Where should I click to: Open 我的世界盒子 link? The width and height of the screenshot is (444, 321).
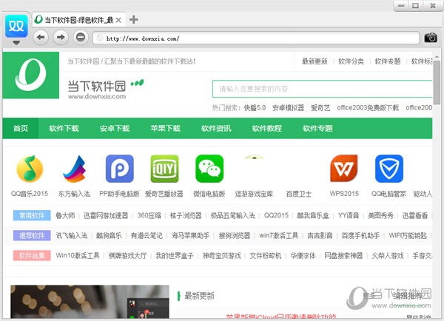point(175,256)
